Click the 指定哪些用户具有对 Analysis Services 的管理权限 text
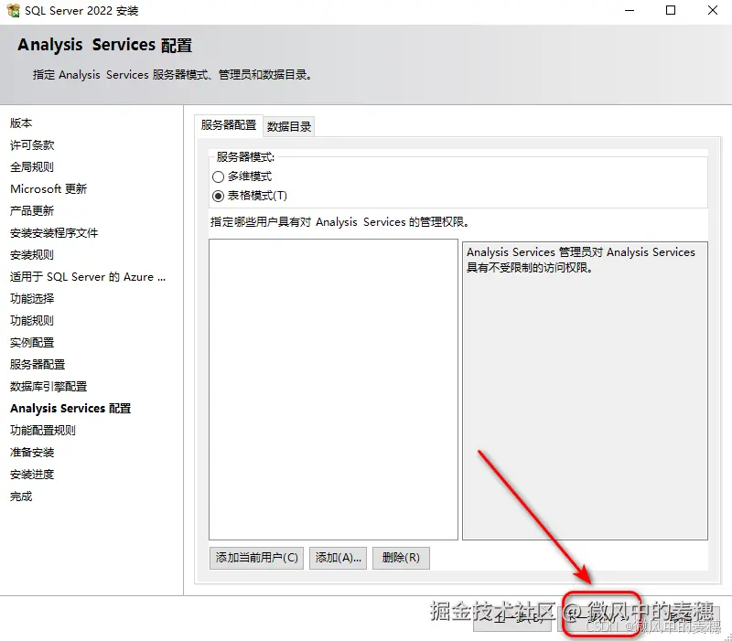 pos(339,222)
